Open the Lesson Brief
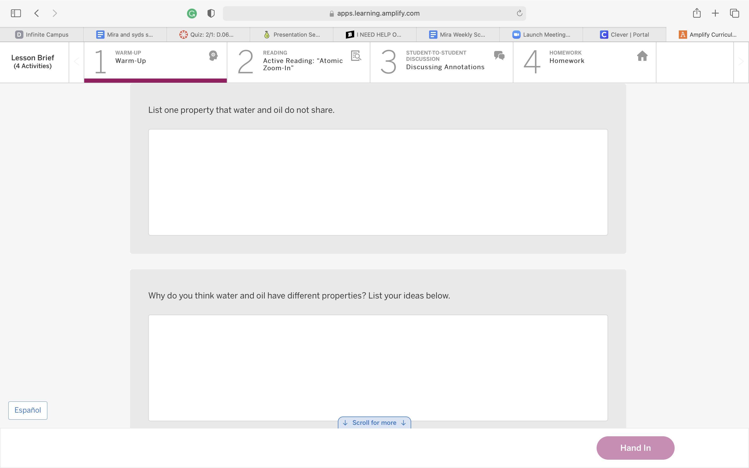 (33, 62)
